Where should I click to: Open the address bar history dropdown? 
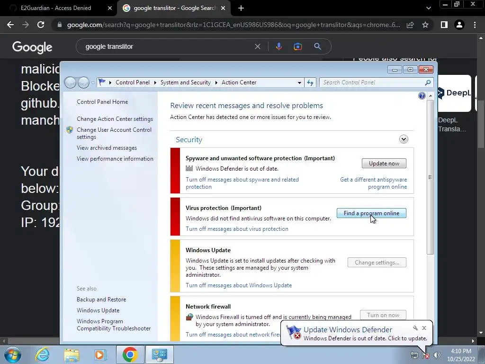tap(299, 82)
